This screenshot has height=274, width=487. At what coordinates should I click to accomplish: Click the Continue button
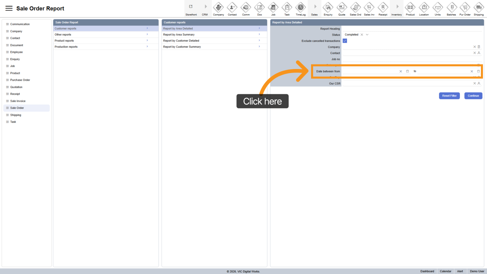[473, 96]
